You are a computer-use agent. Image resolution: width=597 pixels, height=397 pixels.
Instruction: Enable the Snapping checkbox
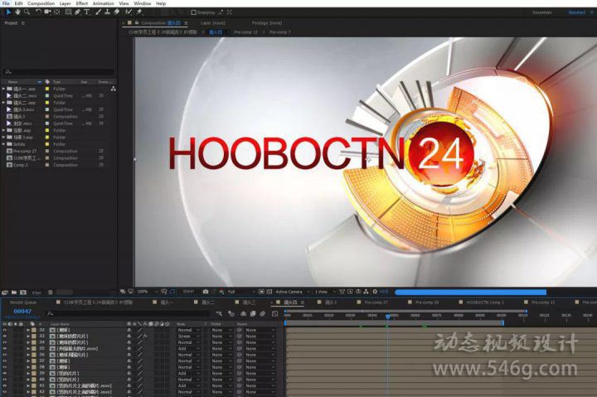click(x=194, y=12)
